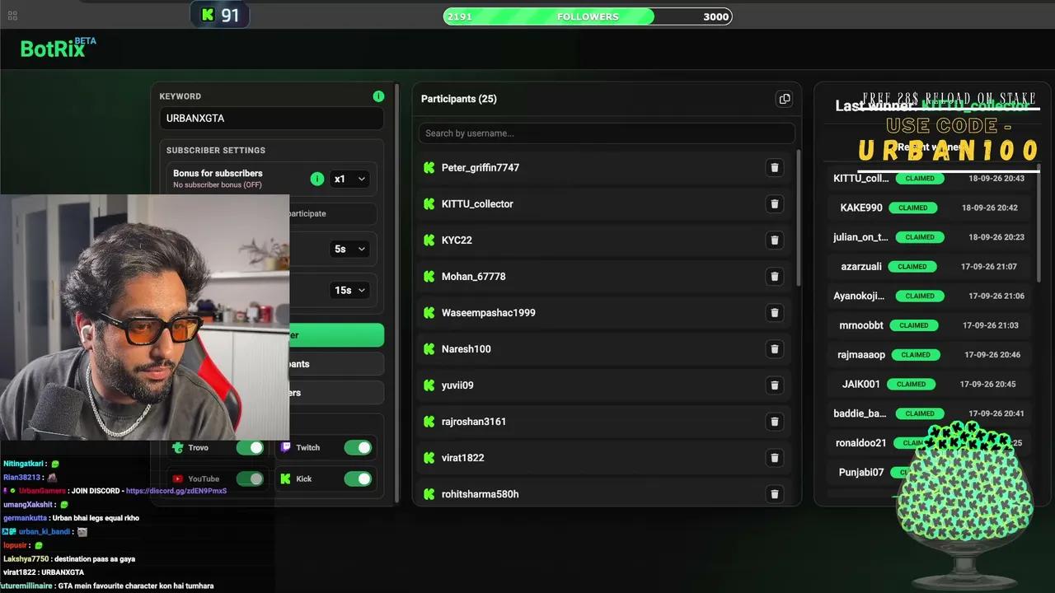Click the green winner action button
Screen dimensions: 1055x593
point(336,335)
